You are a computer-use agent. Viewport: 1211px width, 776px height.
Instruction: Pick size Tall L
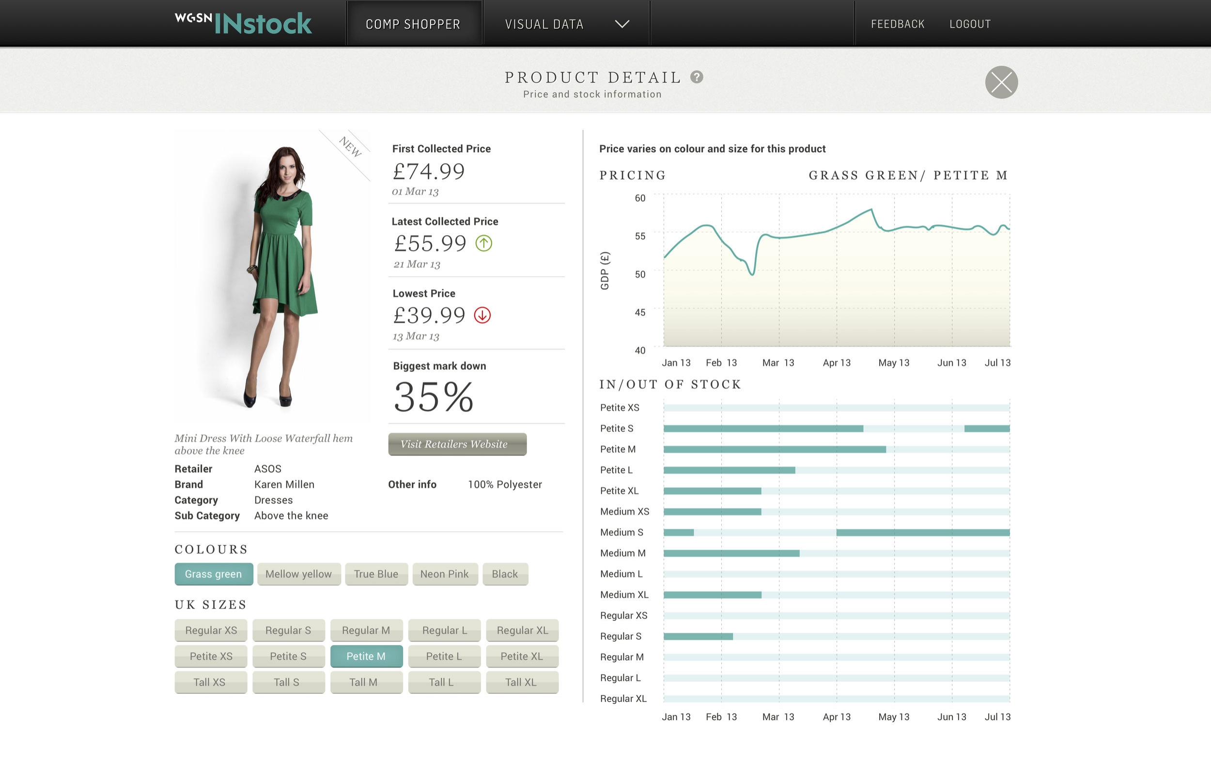coord(445,682)
